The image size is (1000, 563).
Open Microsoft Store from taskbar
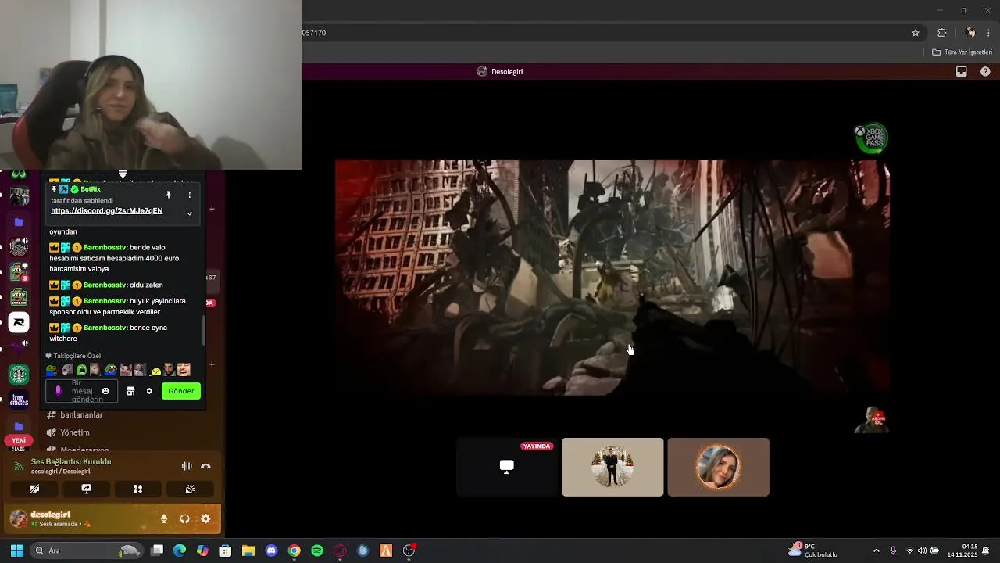pos(225,550)
